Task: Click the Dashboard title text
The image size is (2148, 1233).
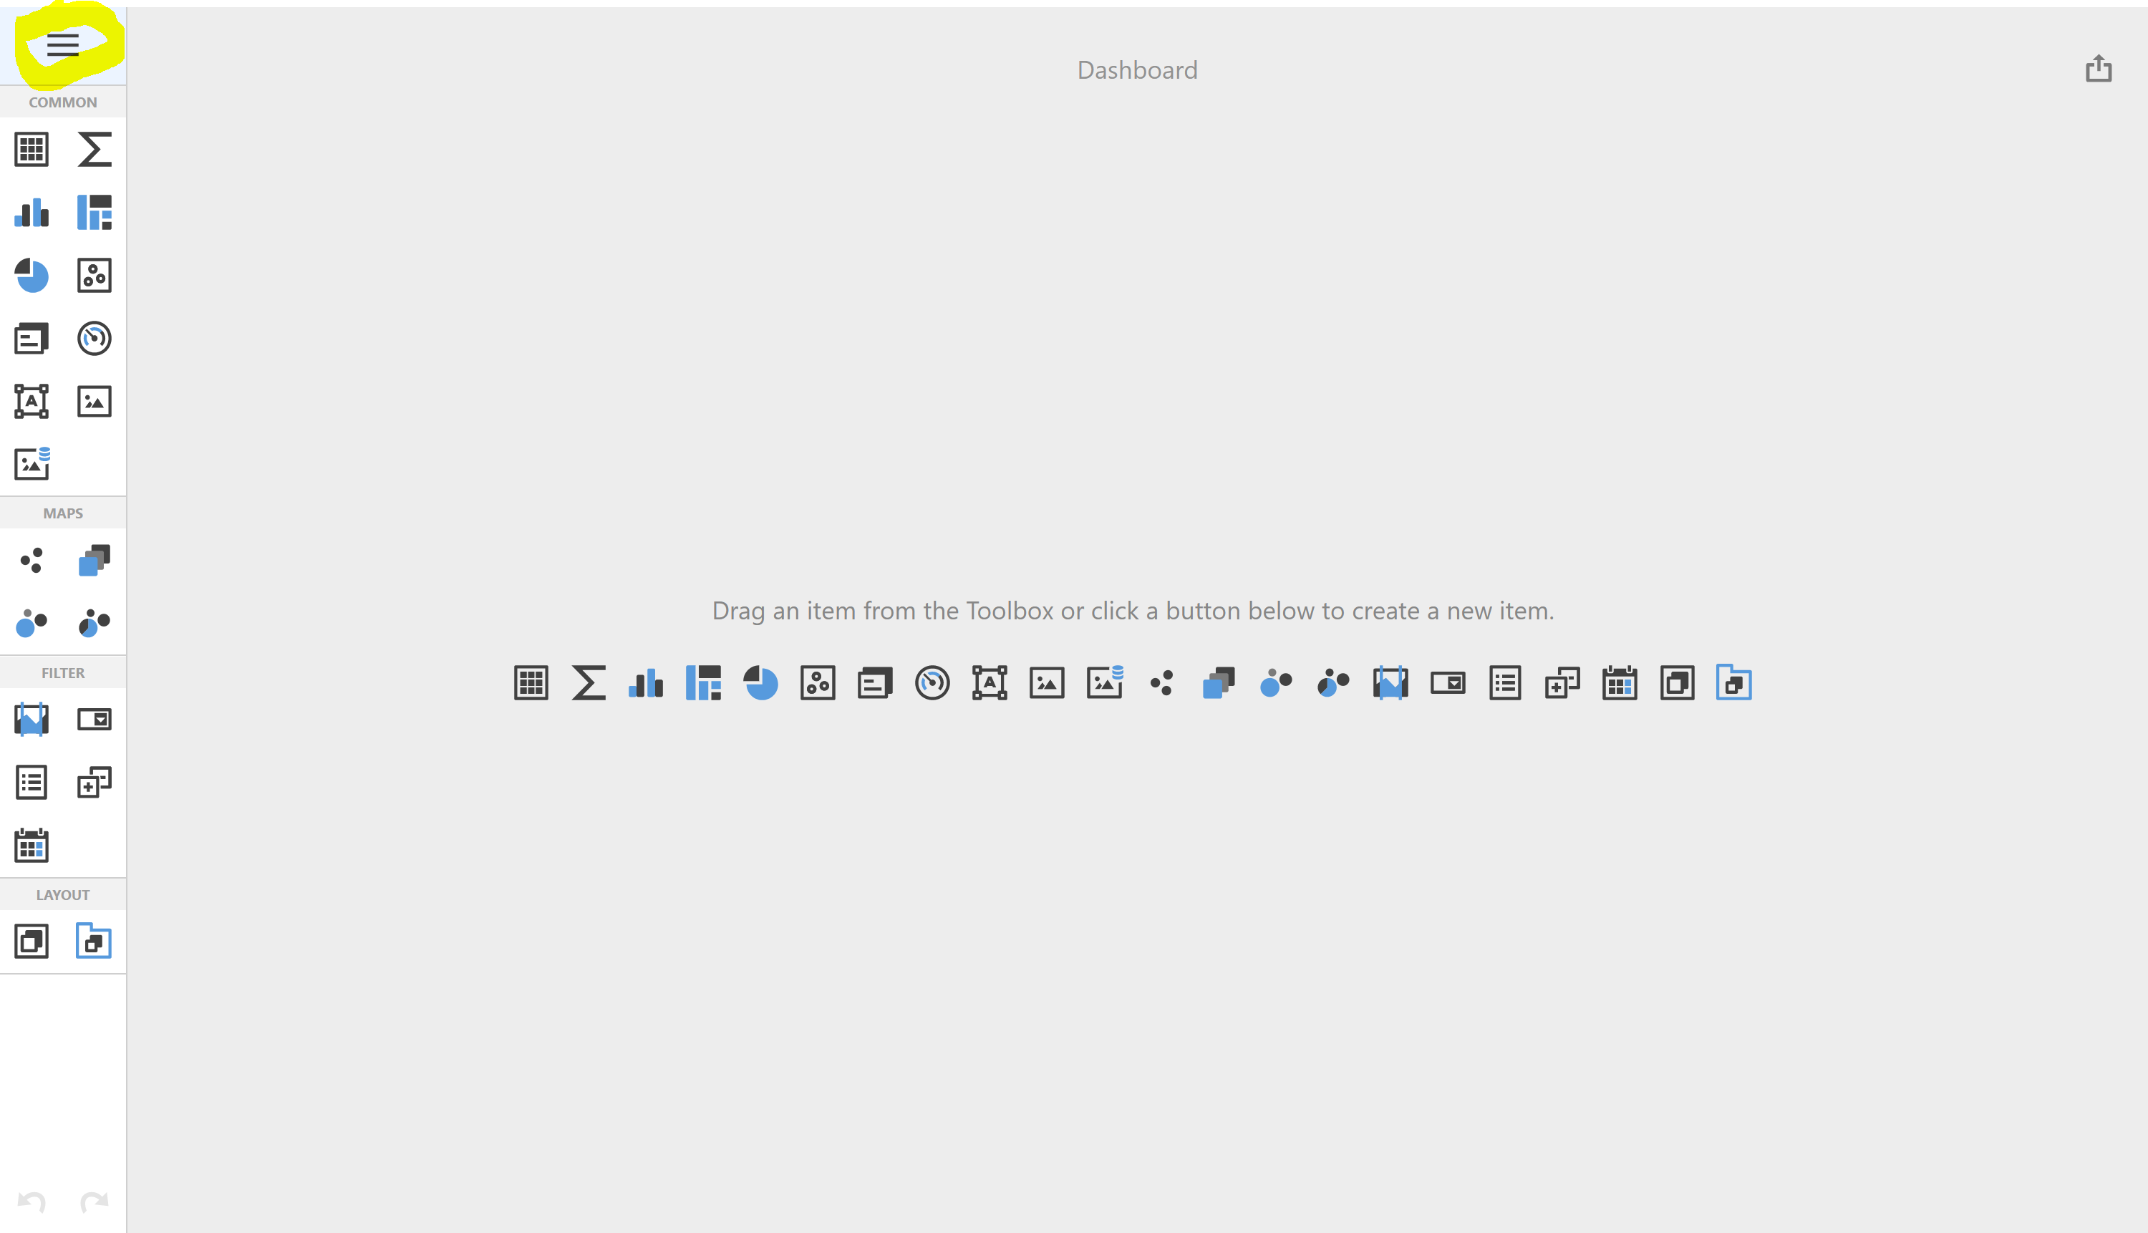Action: point(1136,70)
